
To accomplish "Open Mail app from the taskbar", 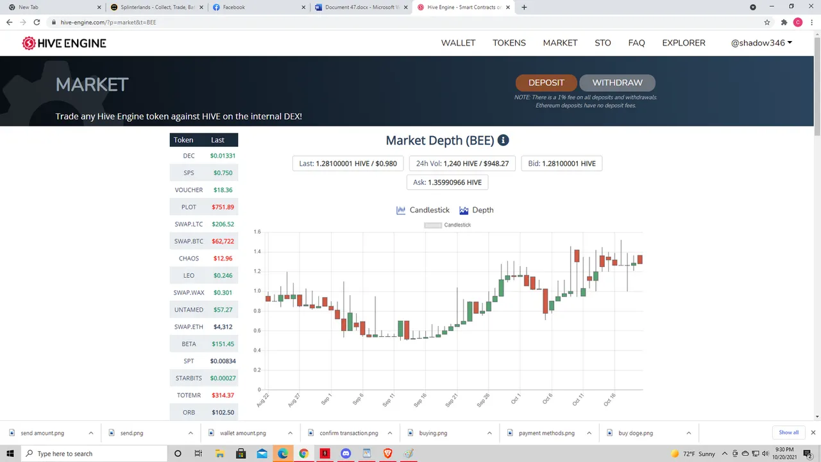I will coord(262,454).
